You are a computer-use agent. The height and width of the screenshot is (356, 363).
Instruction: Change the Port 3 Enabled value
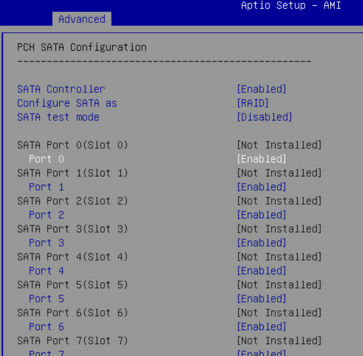point(261,243)
